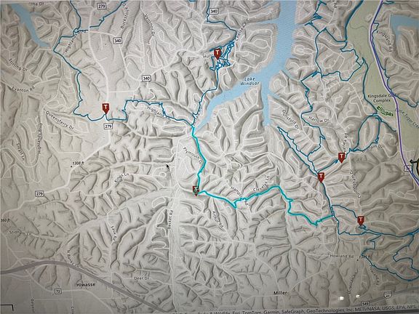419x314 pixels.
Task: Select the 279 shield west of Kings Ln
Action: click(x=39, y=194)
